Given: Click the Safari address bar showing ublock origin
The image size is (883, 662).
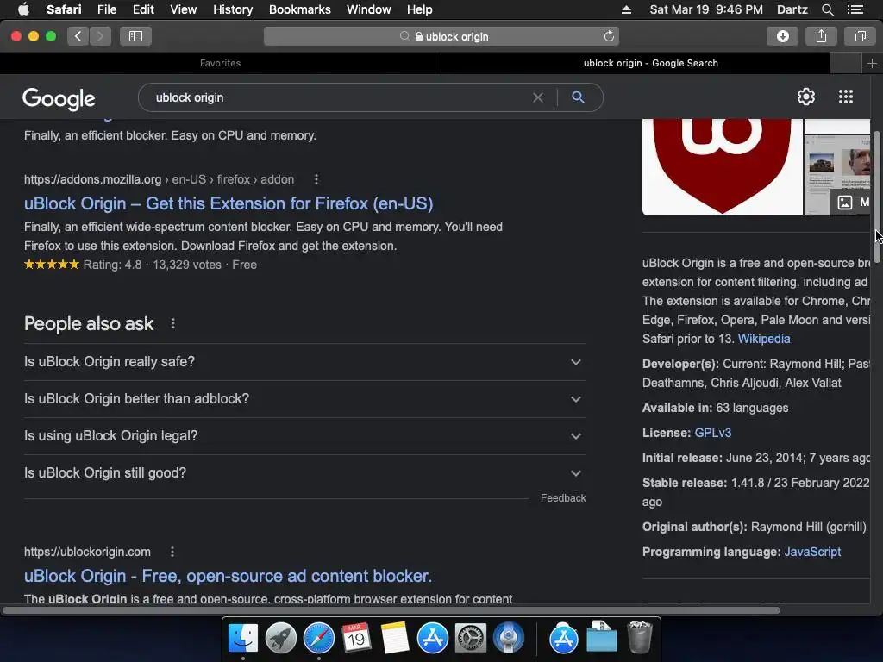Looking at the screenshot, I should point(441,36).
